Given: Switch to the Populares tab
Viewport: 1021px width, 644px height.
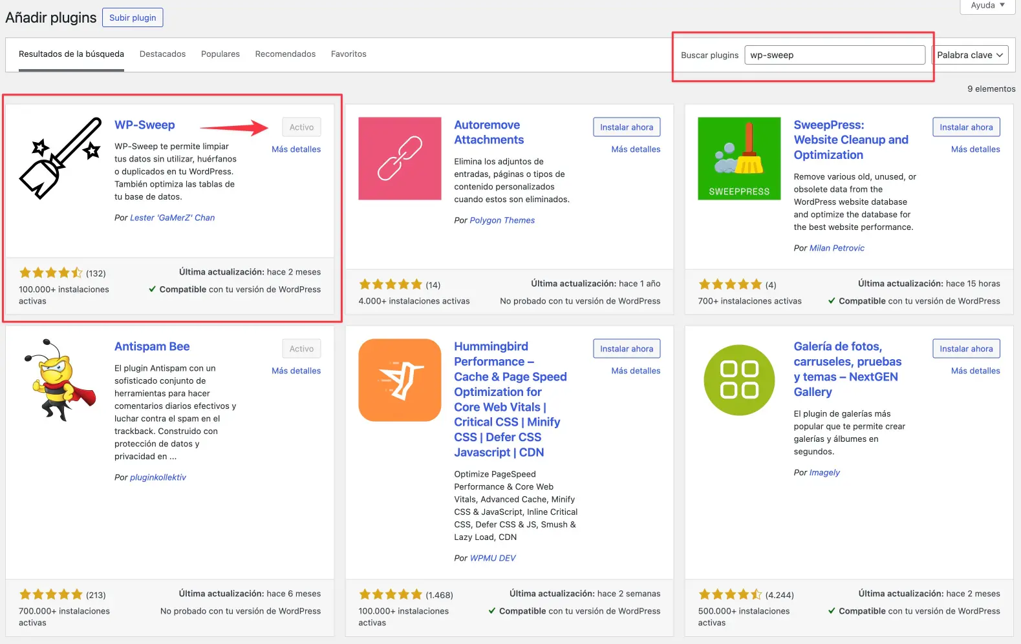Looking at the screenshot, I should point(220,54).
